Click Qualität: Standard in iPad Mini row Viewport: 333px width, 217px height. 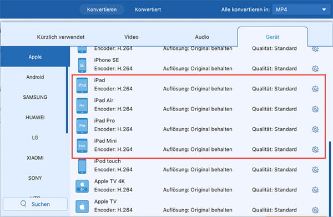point(274,149)
